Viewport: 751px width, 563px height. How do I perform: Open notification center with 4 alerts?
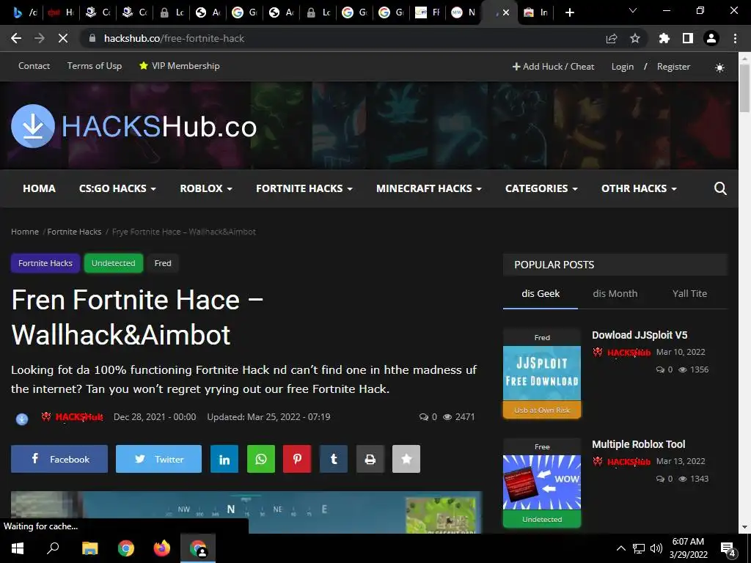(728, 548)
